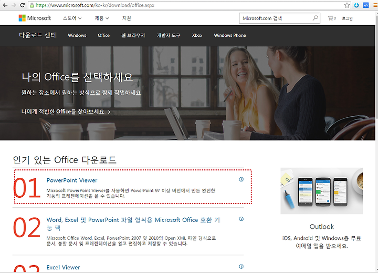Click the browser back arrow
The height and width of the screenshot is (273, 378).
coord(5,5)
